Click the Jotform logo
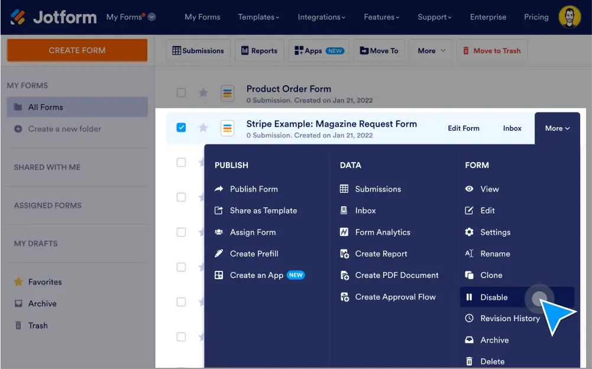Screen dimensions: 592x369 (54, 17)
